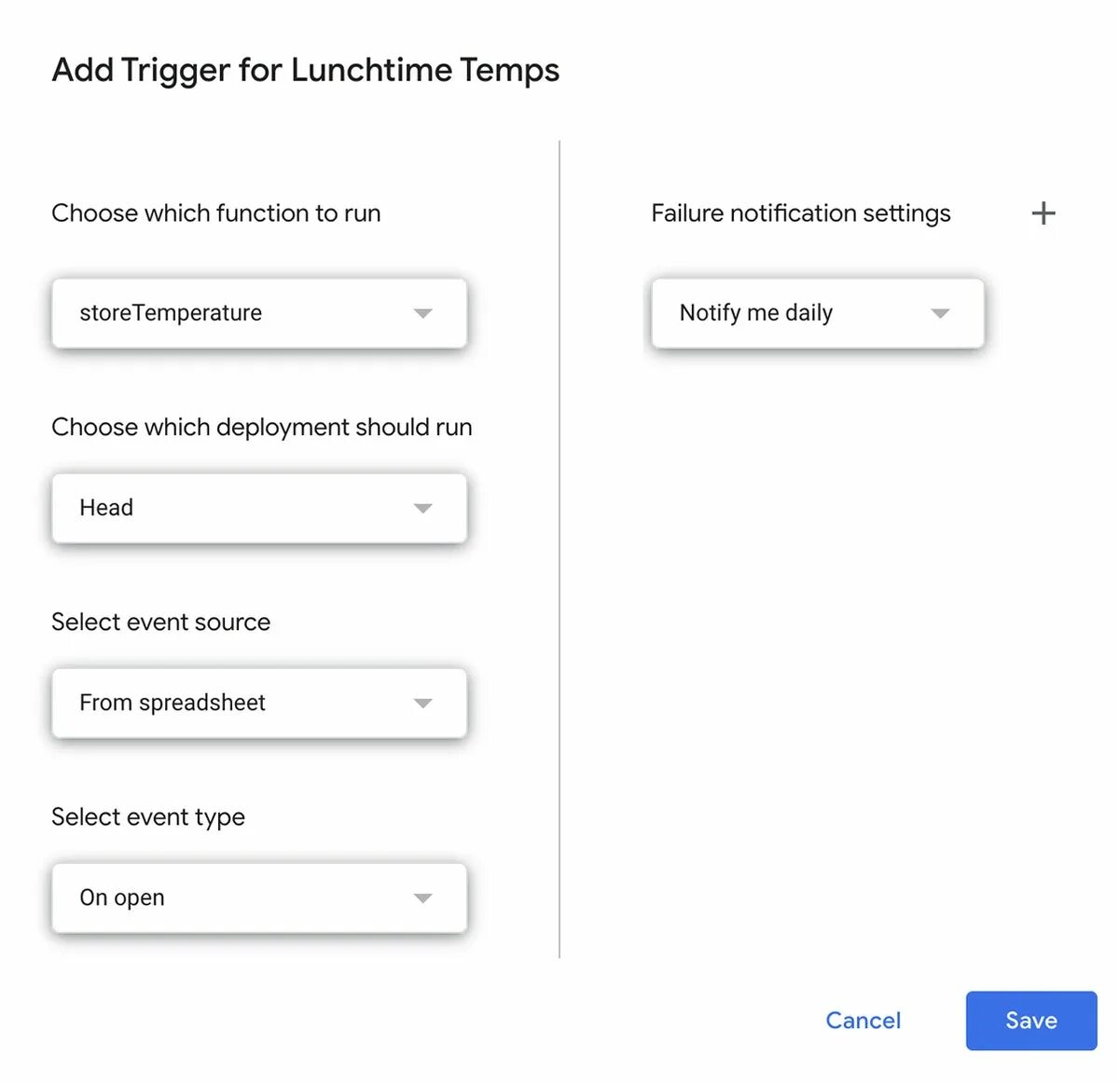This screenshot has height=1082, width=1119.
Task: Click the arrow beside storeTemperature
Action: [x=422, y=313]
